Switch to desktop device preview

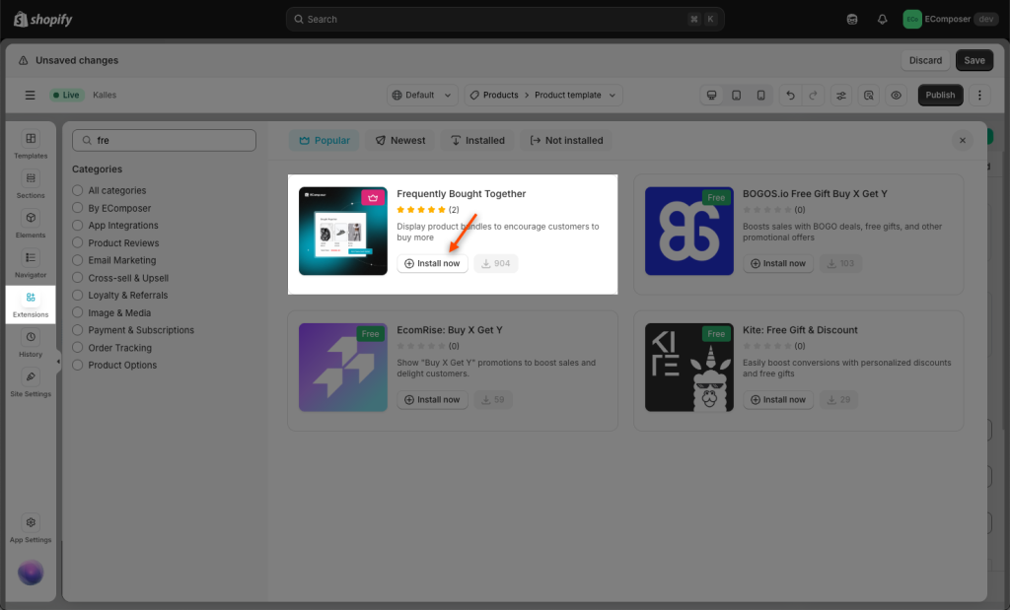click(x=711, y=96)
